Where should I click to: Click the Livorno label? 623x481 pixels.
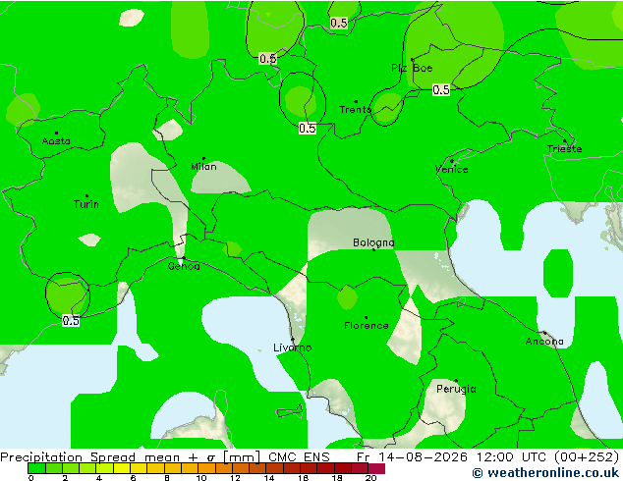[x=293, y=347]
